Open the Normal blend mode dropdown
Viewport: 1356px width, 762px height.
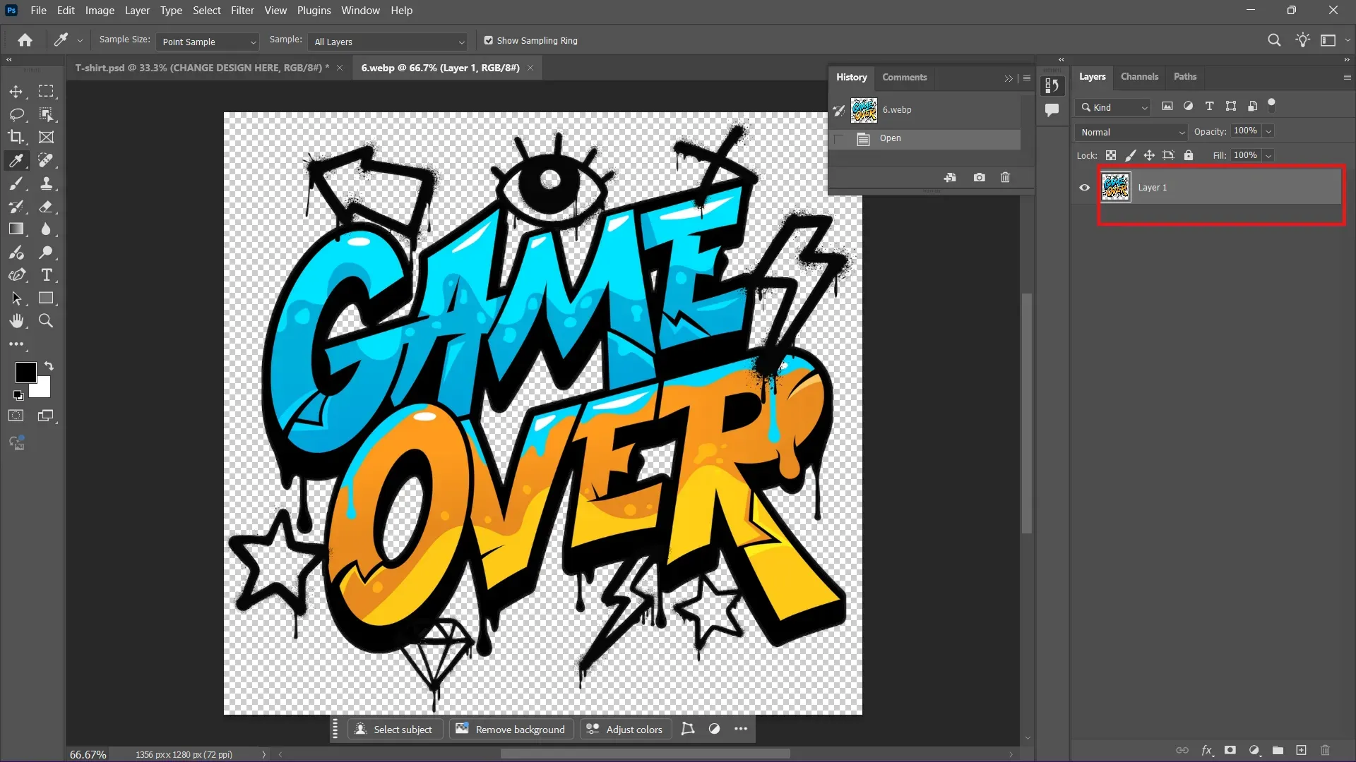coord(1131,132)
